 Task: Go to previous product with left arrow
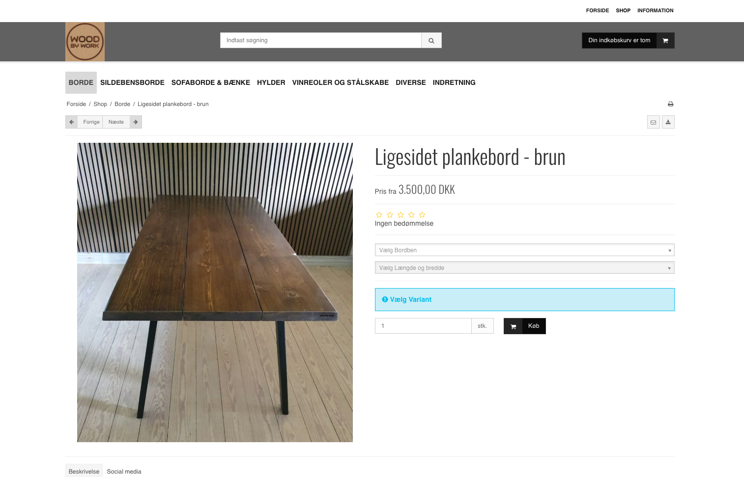tap(72, 122)
